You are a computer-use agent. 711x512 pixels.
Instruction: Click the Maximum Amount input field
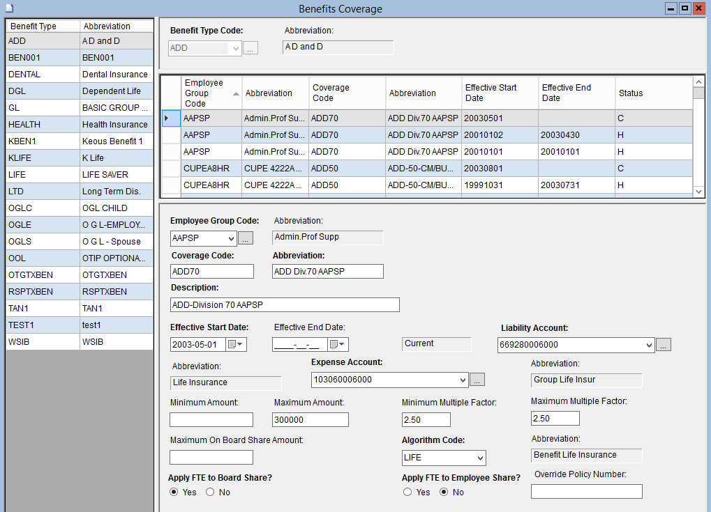[x=310, y=419]
